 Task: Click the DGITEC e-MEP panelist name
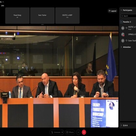(132, 27)
